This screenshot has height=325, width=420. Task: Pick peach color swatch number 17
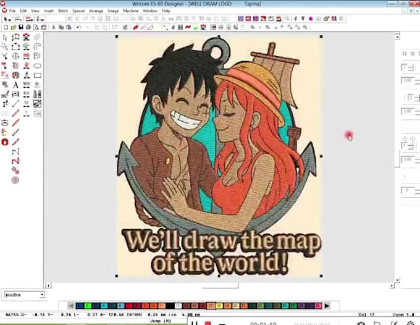(x=211, y=306)
